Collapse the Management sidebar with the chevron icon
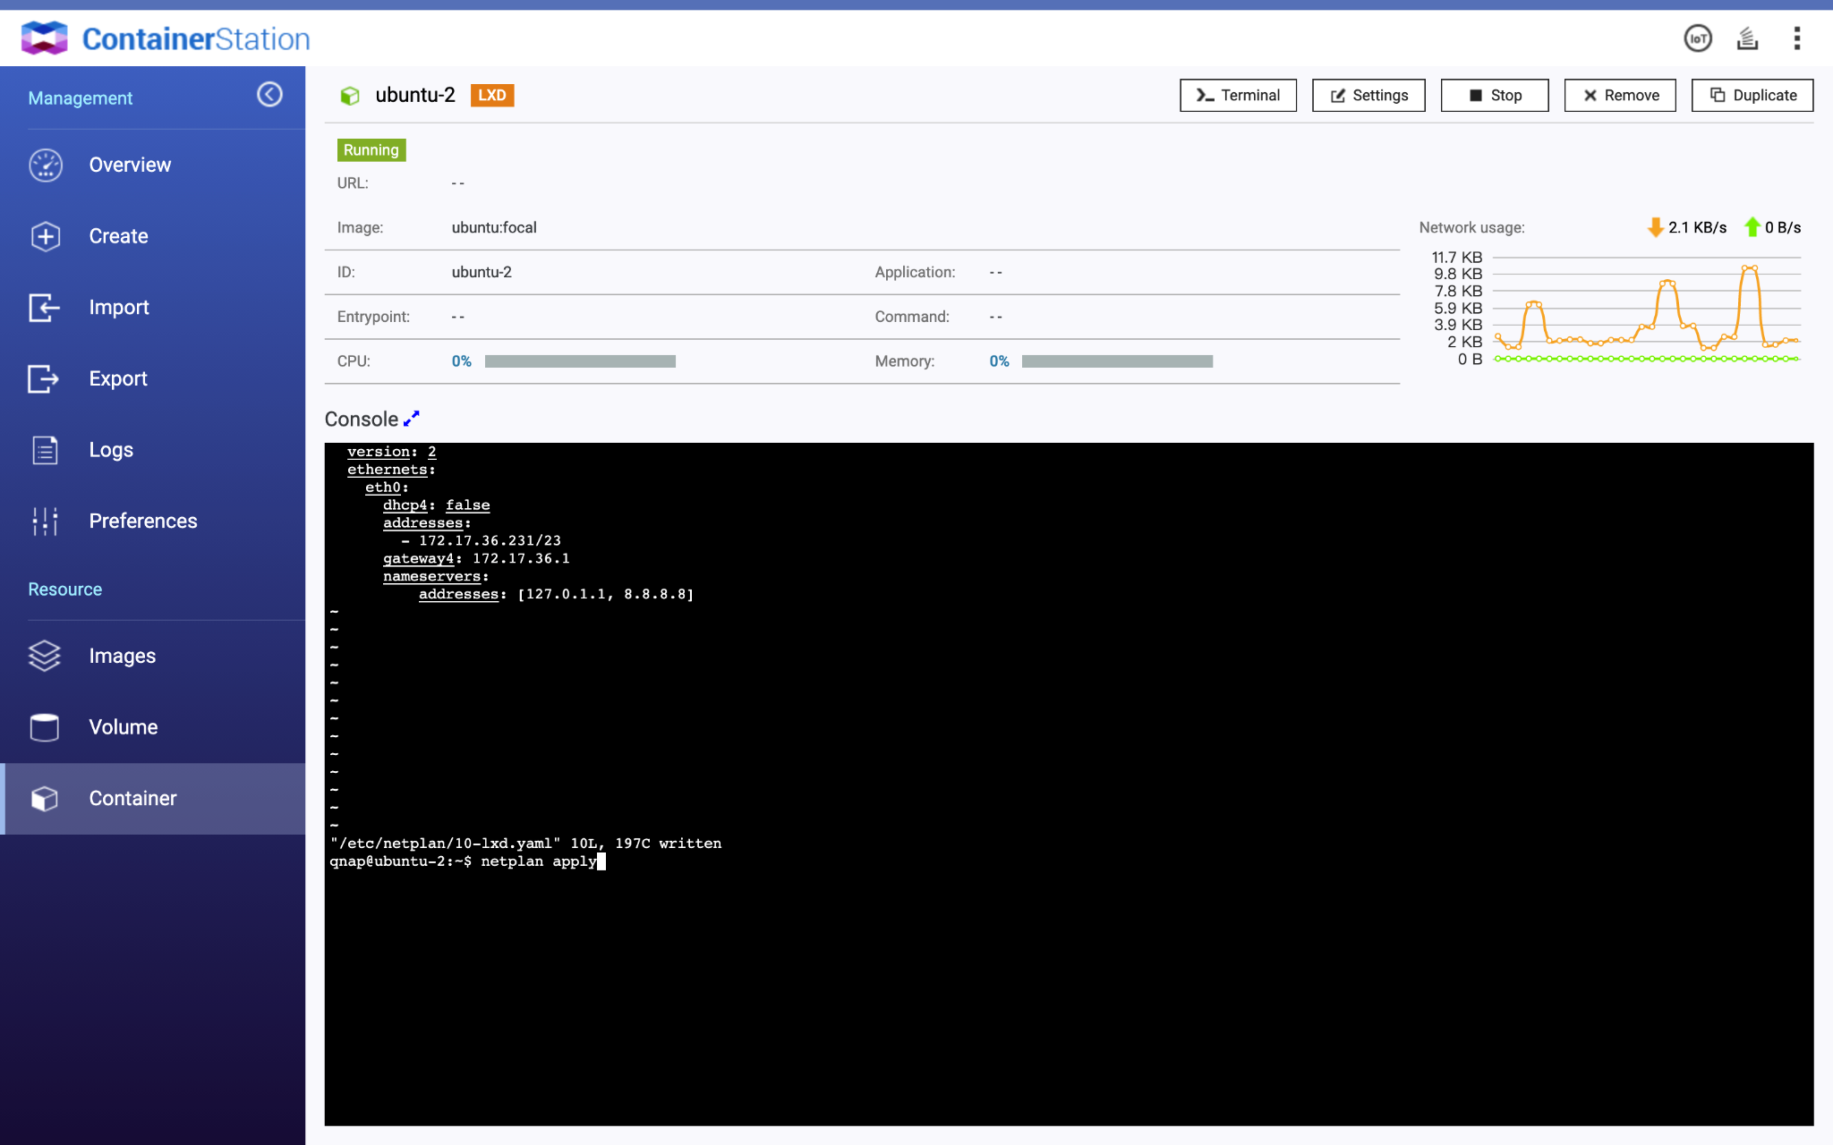Viewport: 1833px width, 1145px height. (x=269, y=95)
